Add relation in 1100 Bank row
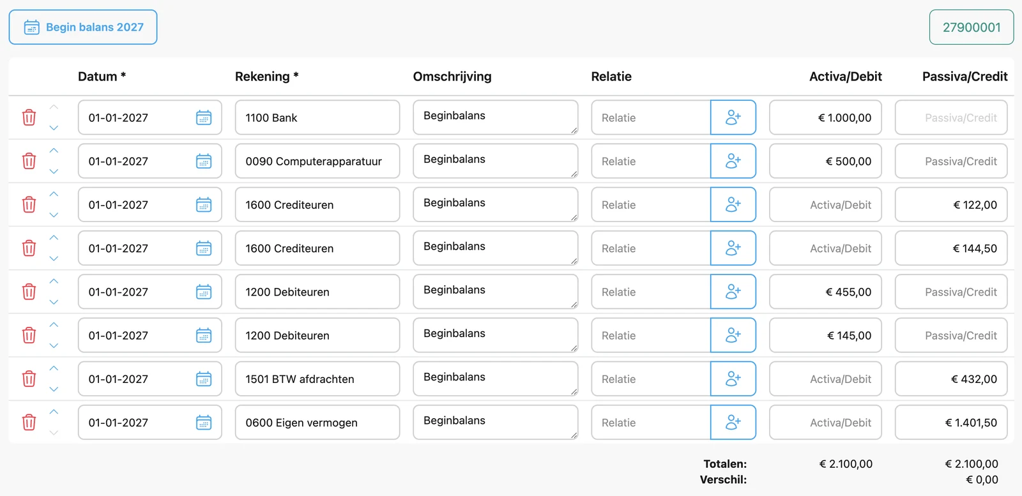The image size is (1022, 496). pos(733,117)
